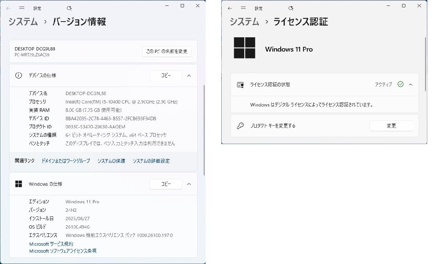Click the product key icon beside プロダクトキーを変更する

tap(240, 125)
